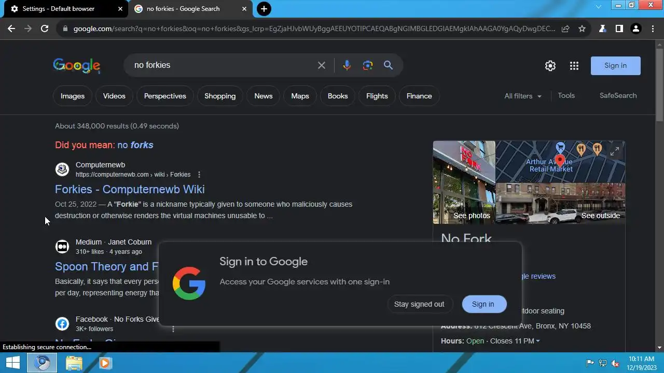This screenshot has height=373, width=664.
Task: Open Google quick settings gear
Action: (550, 66)
